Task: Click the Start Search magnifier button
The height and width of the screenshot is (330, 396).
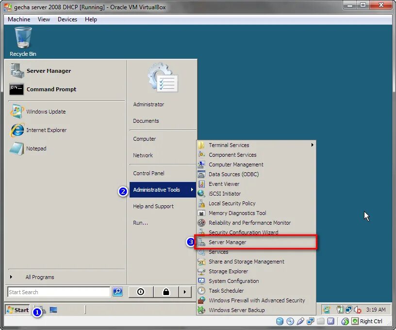Action: pyautogui.click(x=117, y=292)
